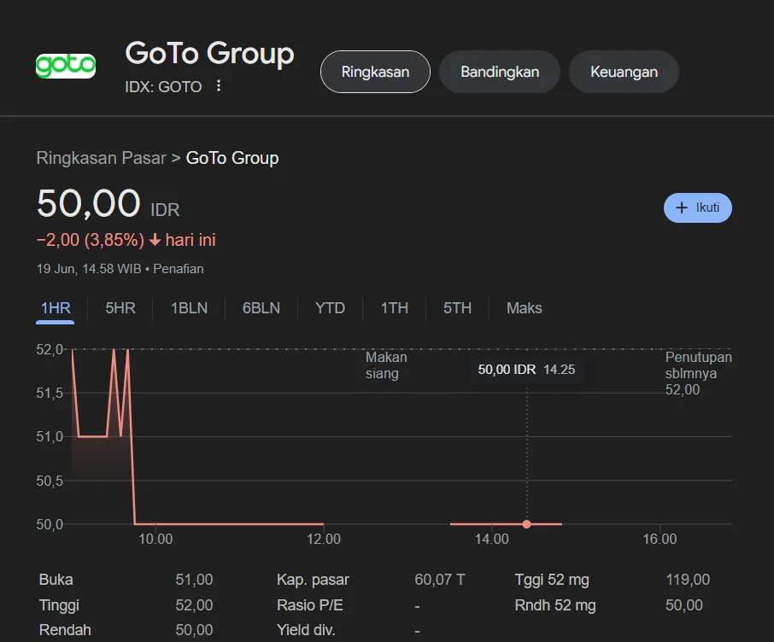Show the 5TH chart range

coord(457,308)
